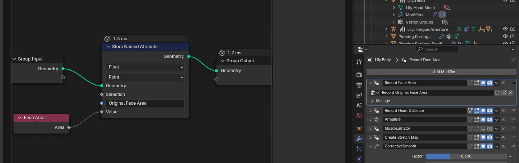Hide Lily.Tongue.Armature in the viewport

click(x=505, y=29)
